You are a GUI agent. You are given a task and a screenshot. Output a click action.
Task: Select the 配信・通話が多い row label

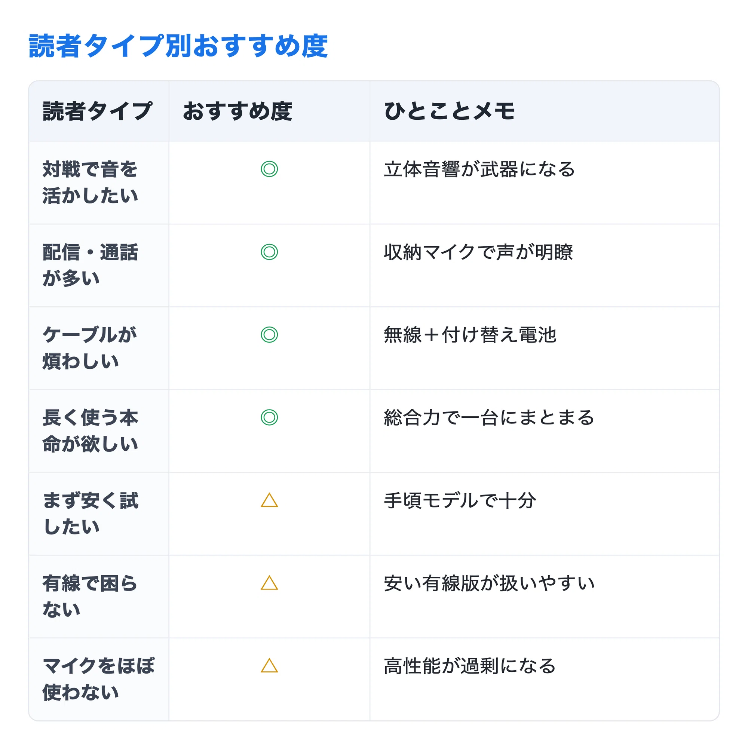(90, 265)
